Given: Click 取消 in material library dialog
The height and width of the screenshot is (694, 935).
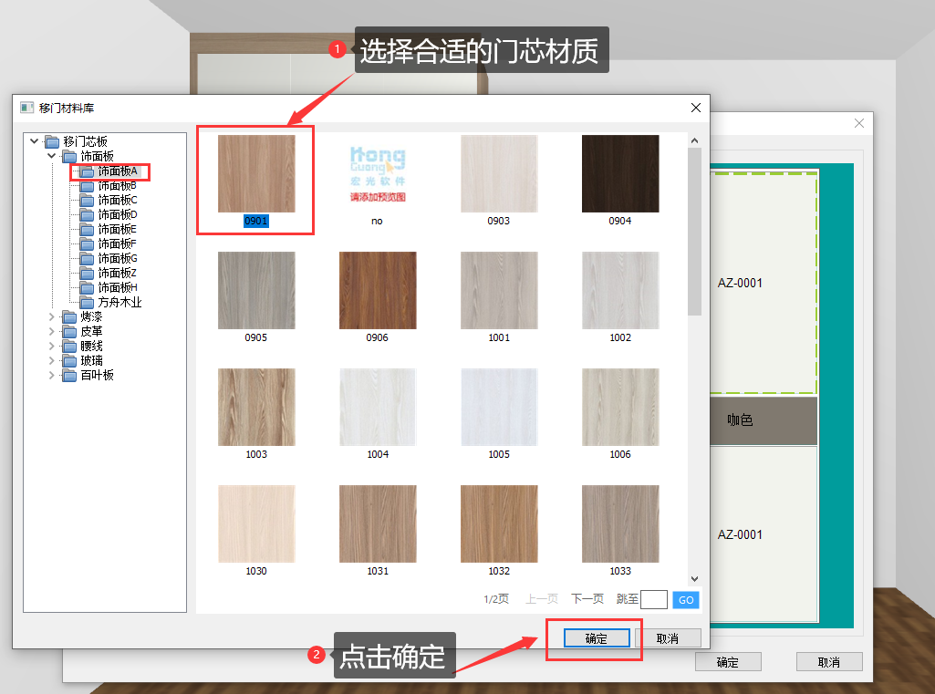Looking at the screenshot, I should tap(668, 638).
